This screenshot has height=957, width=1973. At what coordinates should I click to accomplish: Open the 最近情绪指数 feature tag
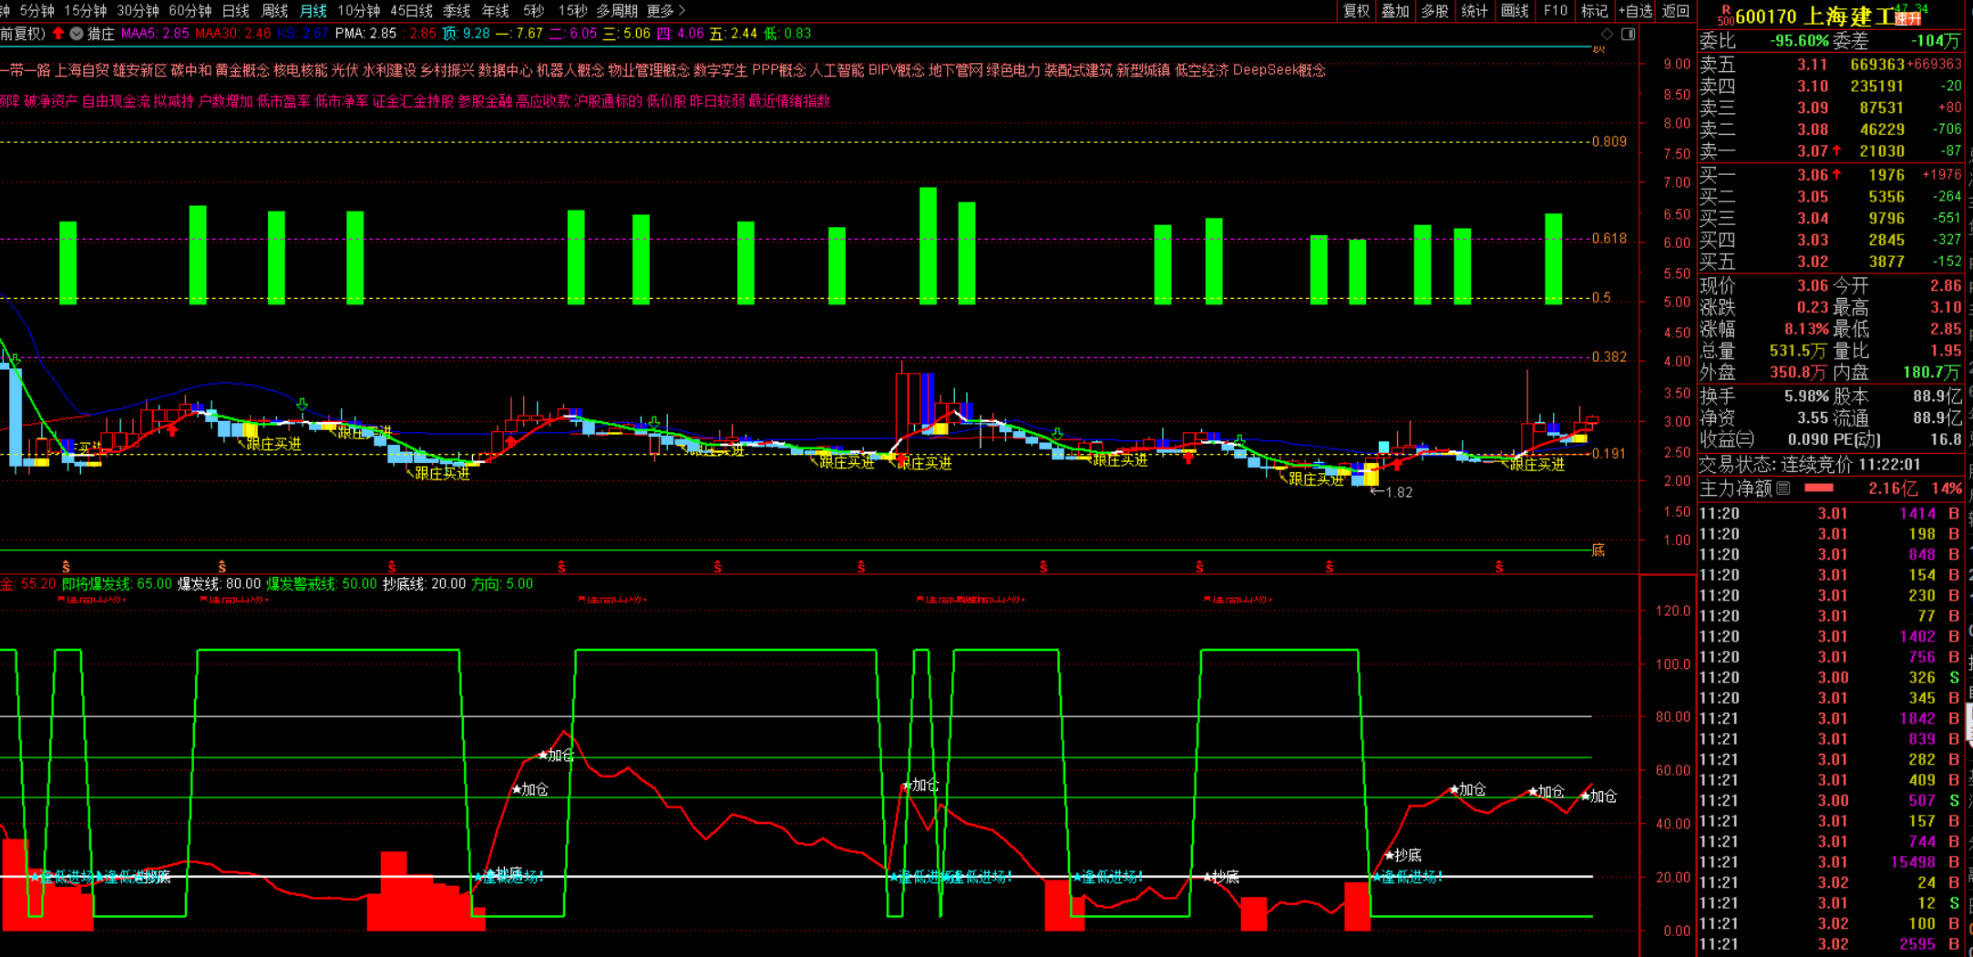click(789, 101)
